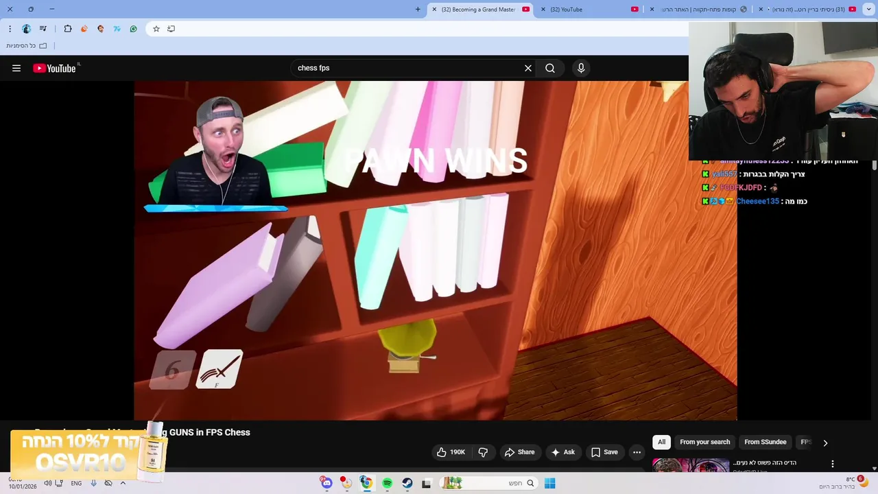The height and width of the screenshot is (494, 878).
Task: Expand hidden system tray icons chevron
Action: point(123,483)
